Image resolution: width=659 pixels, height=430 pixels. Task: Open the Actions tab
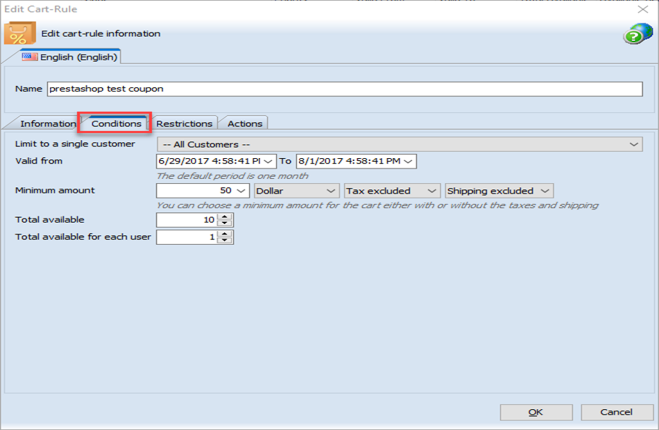point(245,123)
